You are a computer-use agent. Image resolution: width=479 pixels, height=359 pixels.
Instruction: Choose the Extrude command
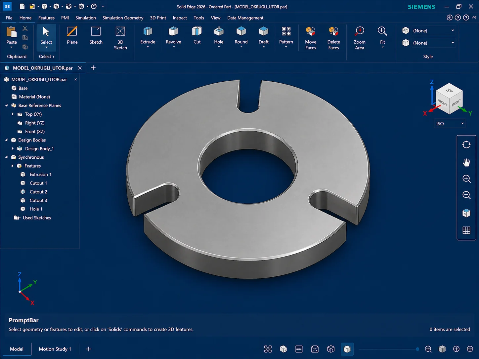pyautogui.click(x=148, y=35)
